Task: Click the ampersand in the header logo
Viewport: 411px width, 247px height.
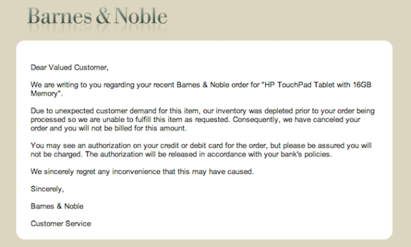Action: click(x=103, y=16)
